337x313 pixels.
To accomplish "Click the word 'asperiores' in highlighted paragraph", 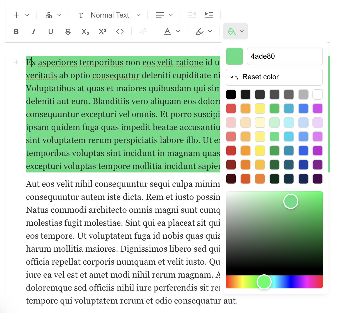I will point(57,63).
